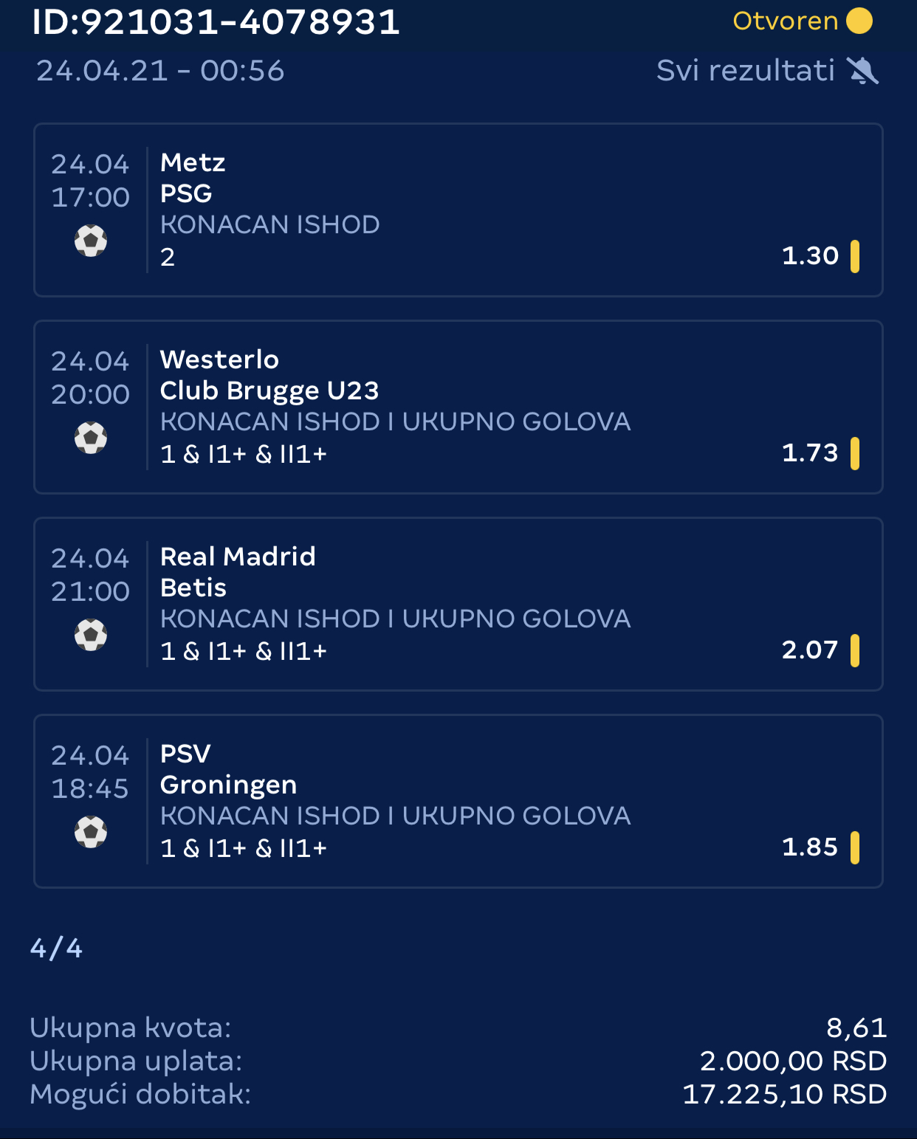Click the soccer ball icon for Metz match
Image resolution: width=917 pixels, height=1139 pixels.
[91, 241]
